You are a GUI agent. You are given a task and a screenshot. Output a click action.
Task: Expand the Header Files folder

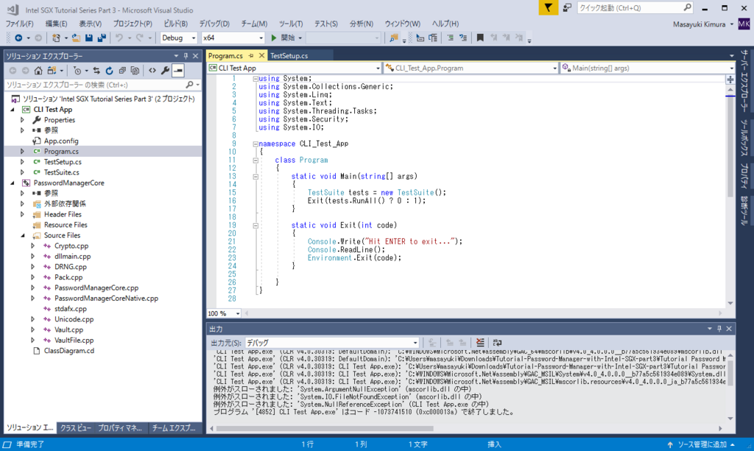coord(22,214)
